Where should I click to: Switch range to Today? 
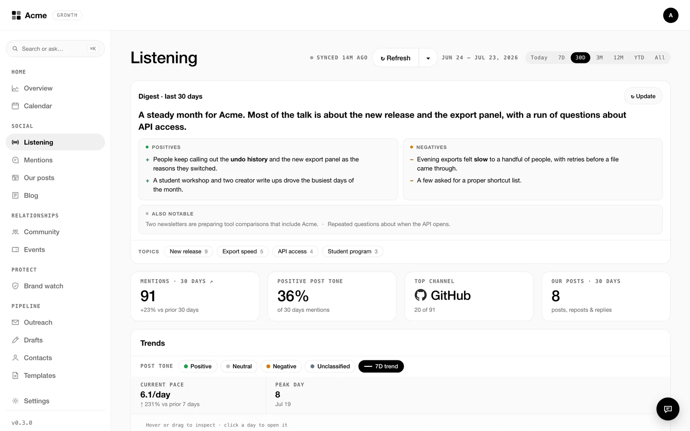pos(539,57)
